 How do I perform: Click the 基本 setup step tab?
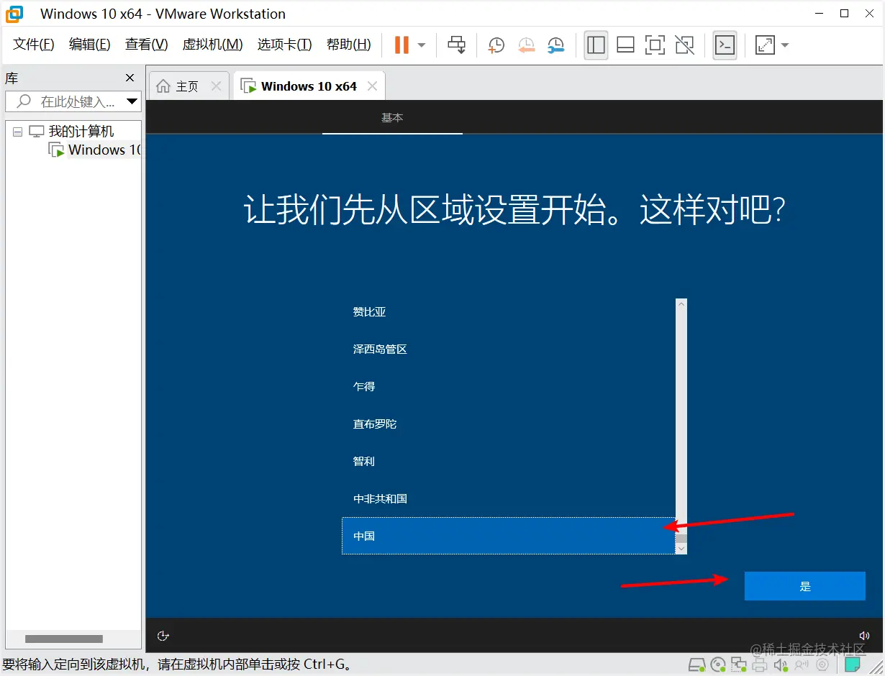tap(392, 118)
